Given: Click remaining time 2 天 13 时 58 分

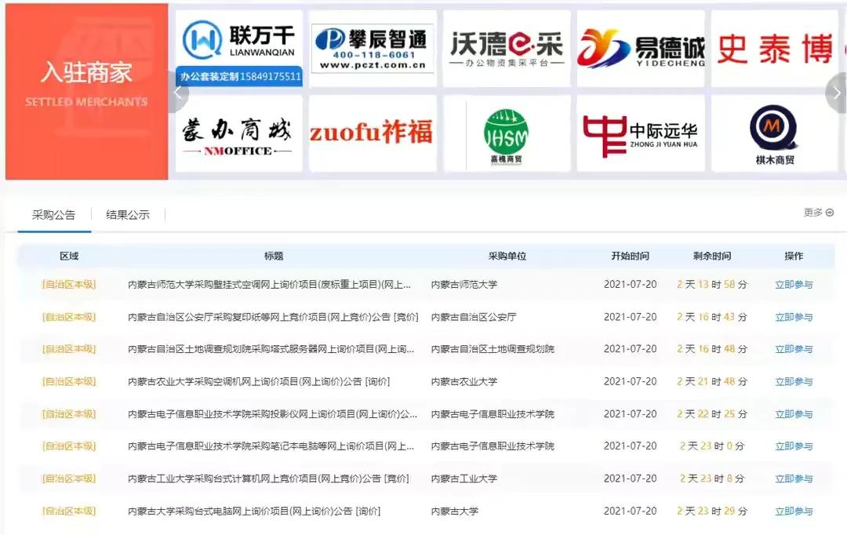Looking at the screenshot, I should click(x=712, y=285).
